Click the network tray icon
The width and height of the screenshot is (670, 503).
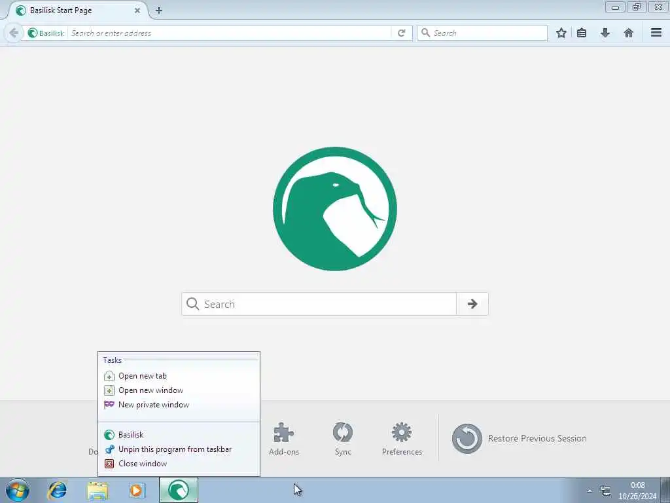pyautogui.click(x=606, y=491)
